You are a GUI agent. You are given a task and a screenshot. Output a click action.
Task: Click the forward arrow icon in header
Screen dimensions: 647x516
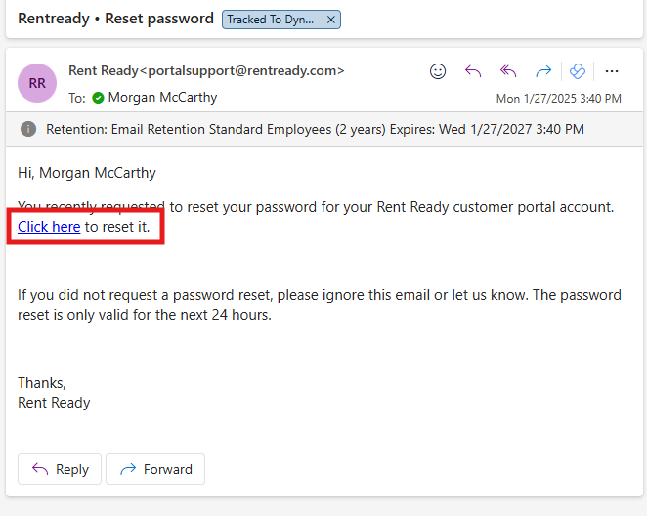point(543,71)
